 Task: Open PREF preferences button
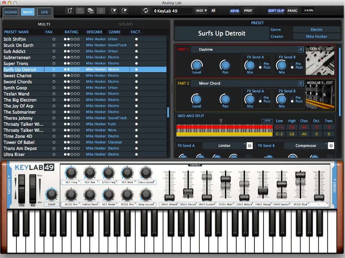pyautogui.click(x=248, y=10)
